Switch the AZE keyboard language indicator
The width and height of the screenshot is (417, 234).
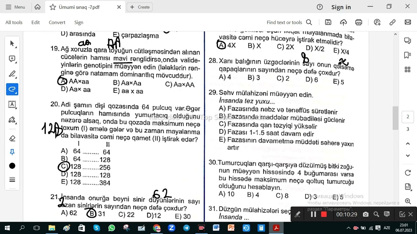387,228
